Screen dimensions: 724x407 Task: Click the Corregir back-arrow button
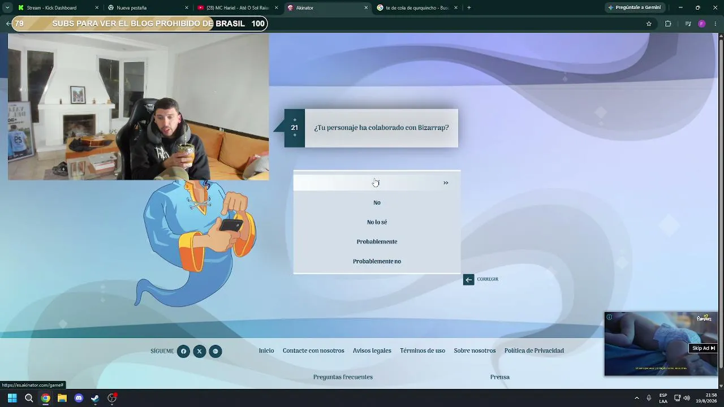(468, 279)
